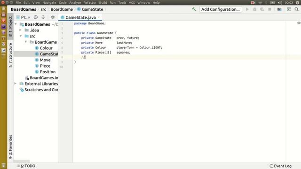Collapse the src folder arrow

pyautogui.click(x=21, y=36)
